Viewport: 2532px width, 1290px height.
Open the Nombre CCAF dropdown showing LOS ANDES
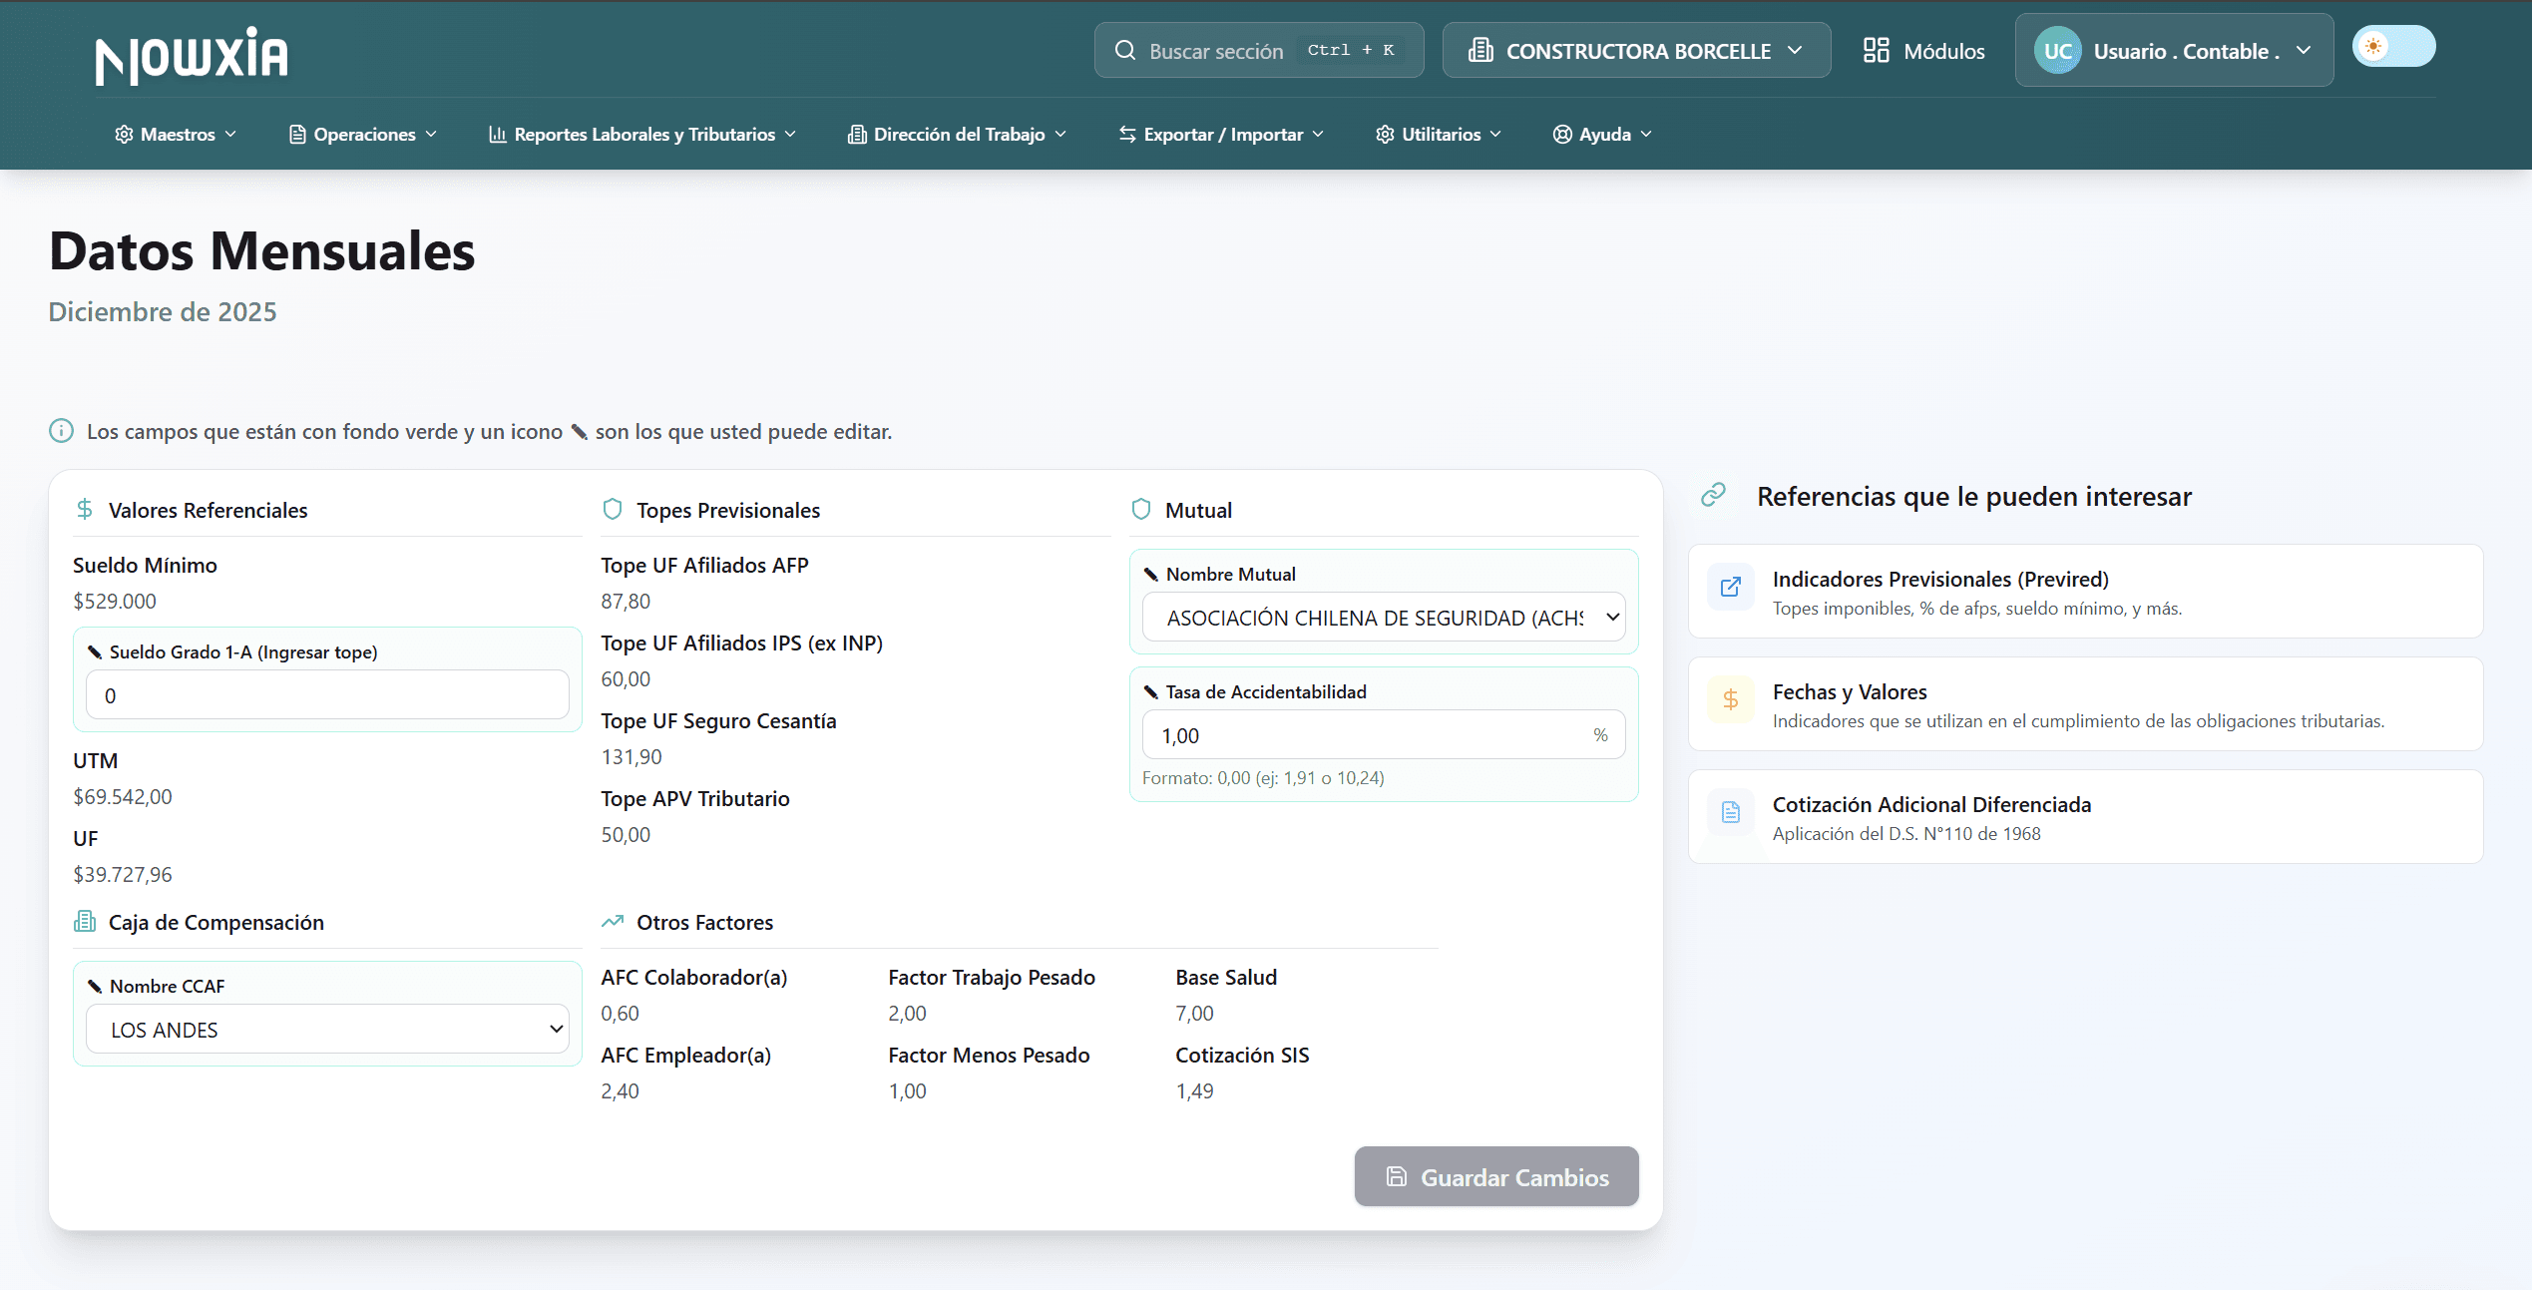(327, 1029)
